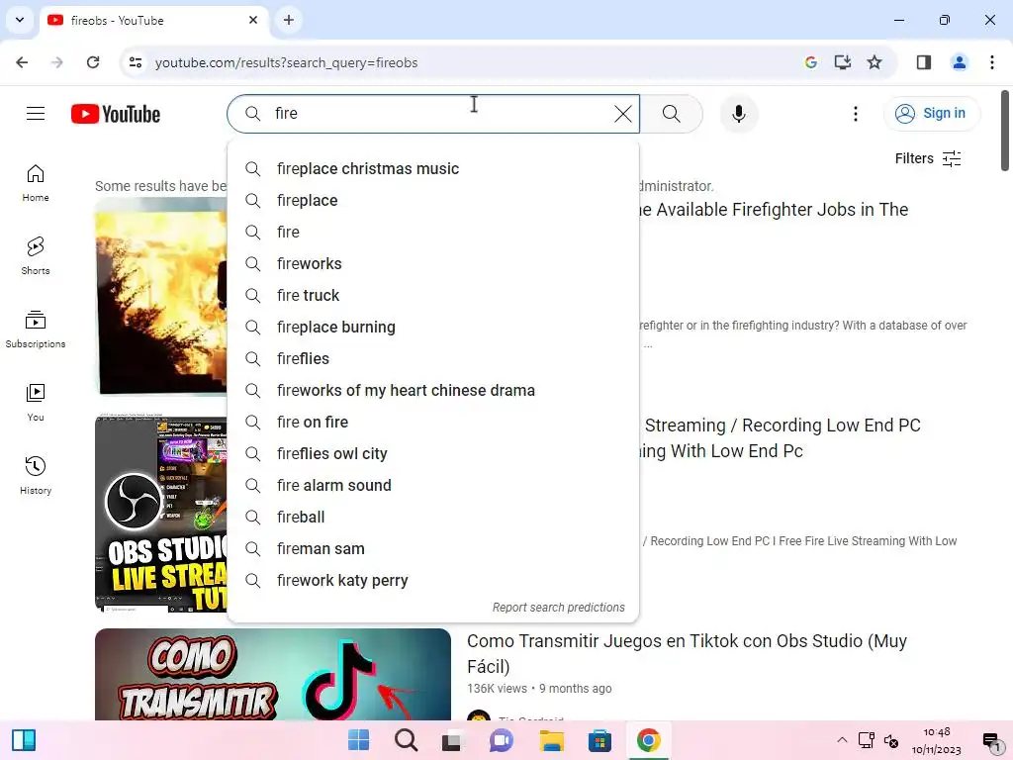Pick the 'firework katy perry' suggestion
1013x760 pixels.
pyautogui.click(x=433, y=580)
